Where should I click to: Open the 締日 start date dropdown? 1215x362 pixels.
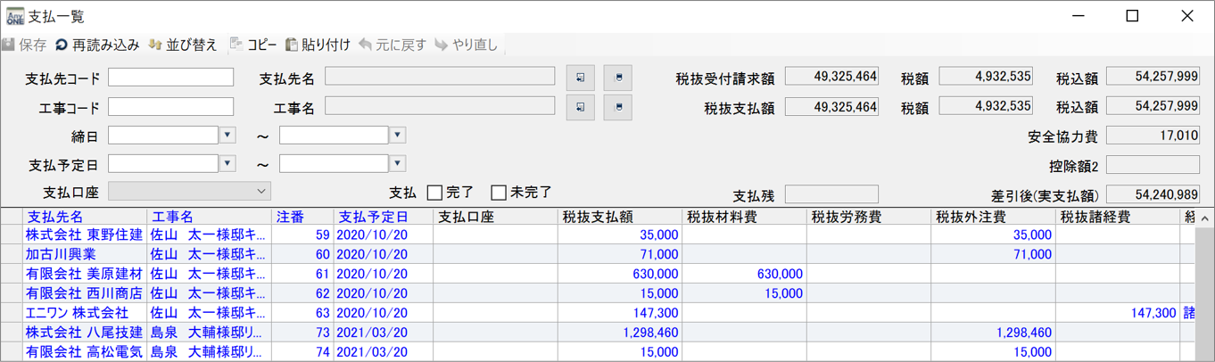tap(227, 136)
